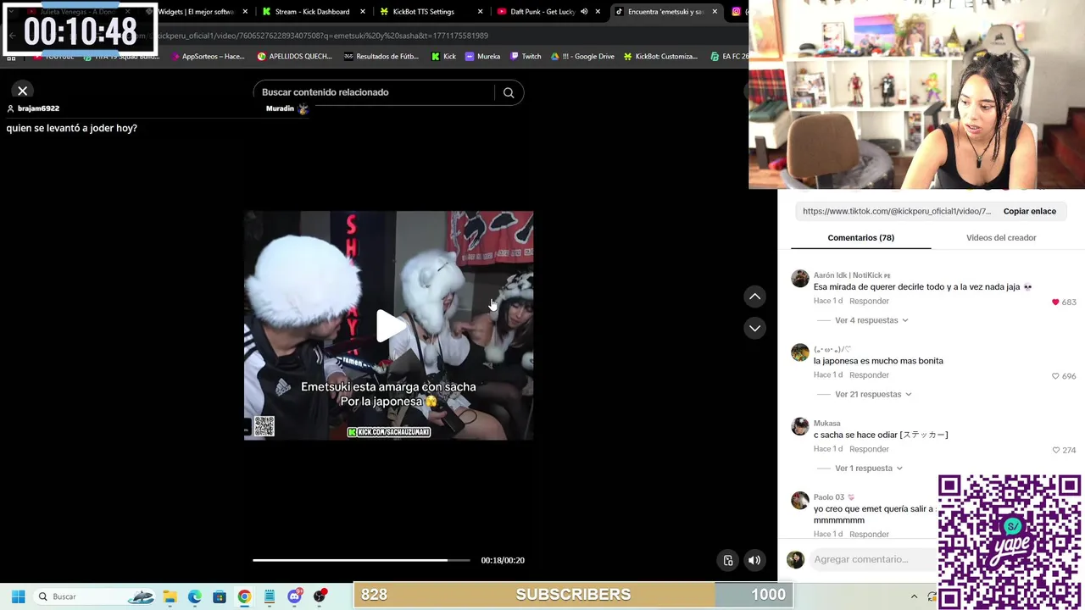Go to next video with down chevron
Viewport: 1085px width, 610px height.
754,328
